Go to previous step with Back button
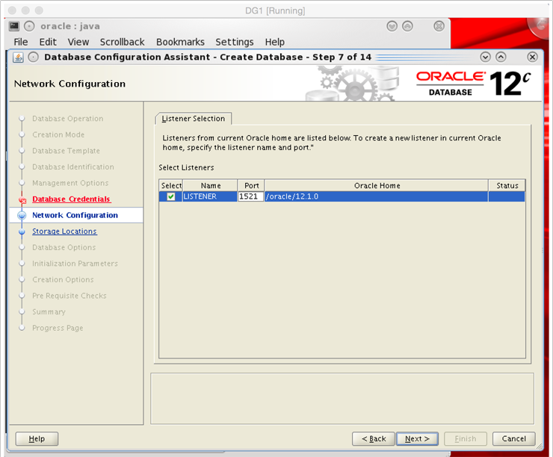 (374, 438)
